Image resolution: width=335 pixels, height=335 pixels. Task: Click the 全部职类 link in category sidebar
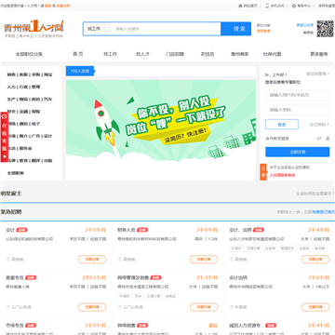[x=16, y=173]
